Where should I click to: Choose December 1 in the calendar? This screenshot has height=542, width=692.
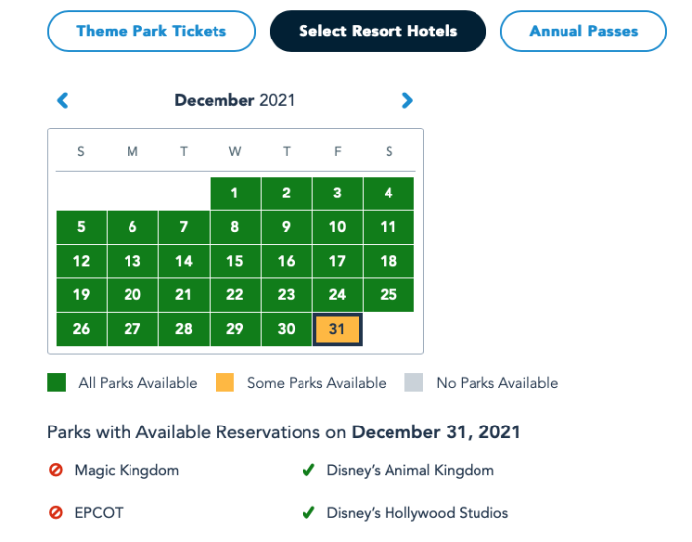pos(235,193)
